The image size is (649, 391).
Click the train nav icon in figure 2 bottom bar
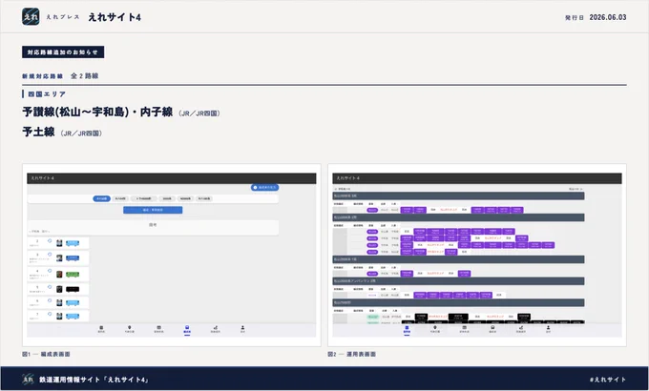coord(492,329)
